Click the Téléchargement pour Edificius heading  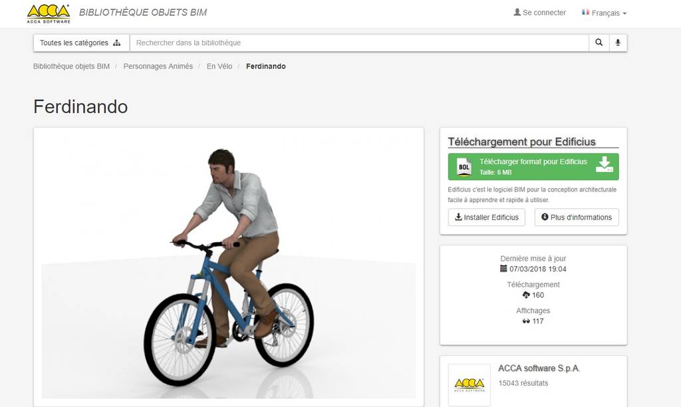click(x=521, y=142)
